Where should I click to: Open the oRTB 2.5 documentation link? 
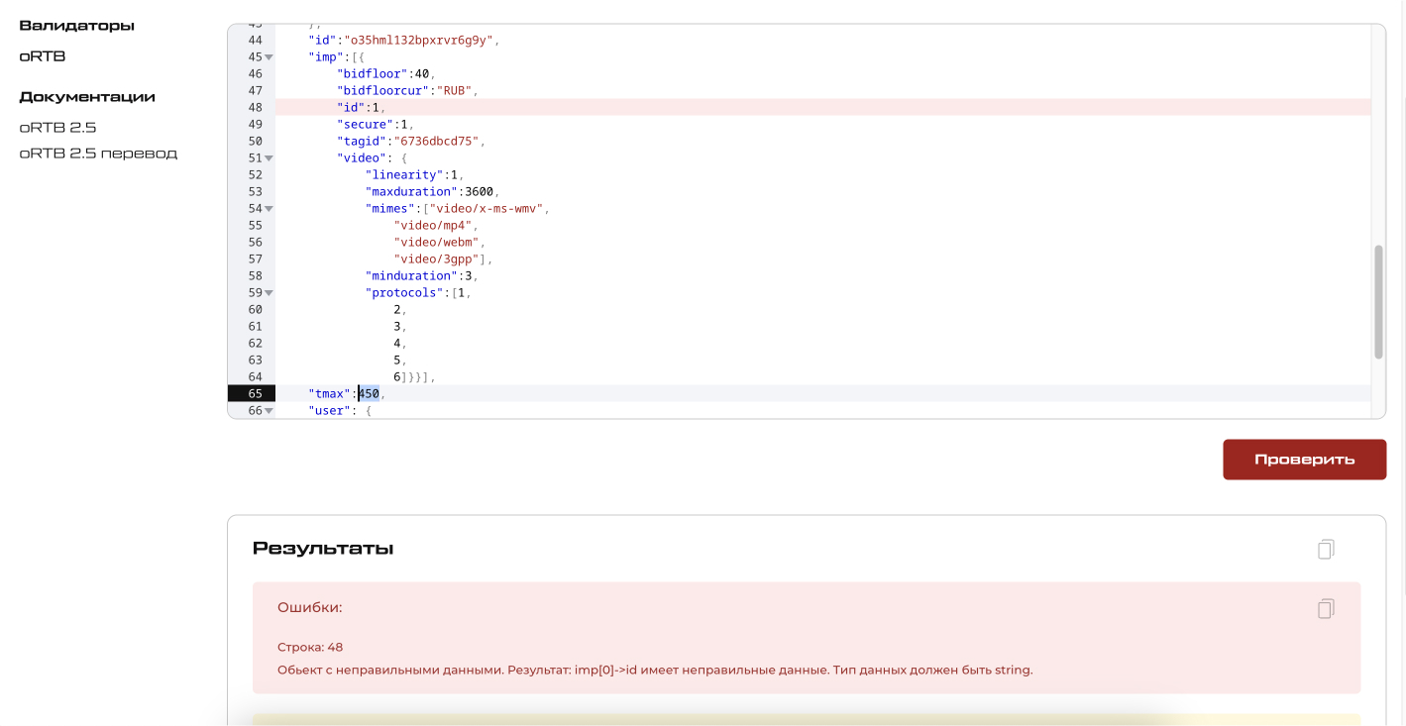tap(57, 128)
